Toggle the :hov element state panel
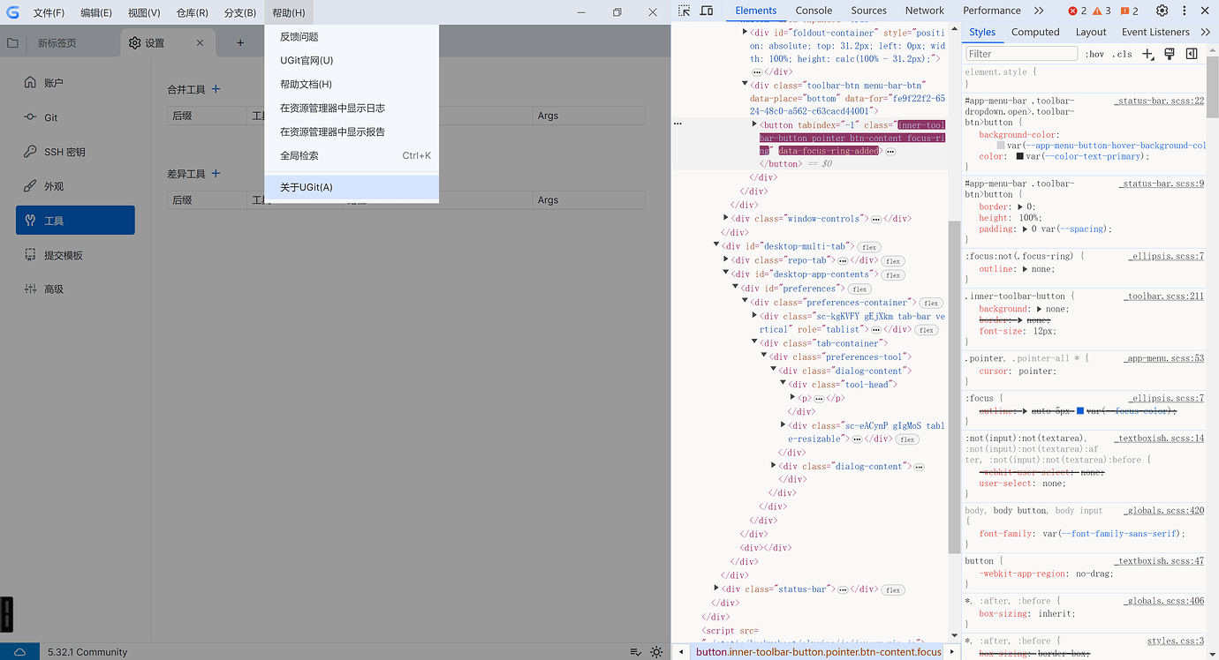Screen dimensions: 1219x660 (x=1094, y=54)
